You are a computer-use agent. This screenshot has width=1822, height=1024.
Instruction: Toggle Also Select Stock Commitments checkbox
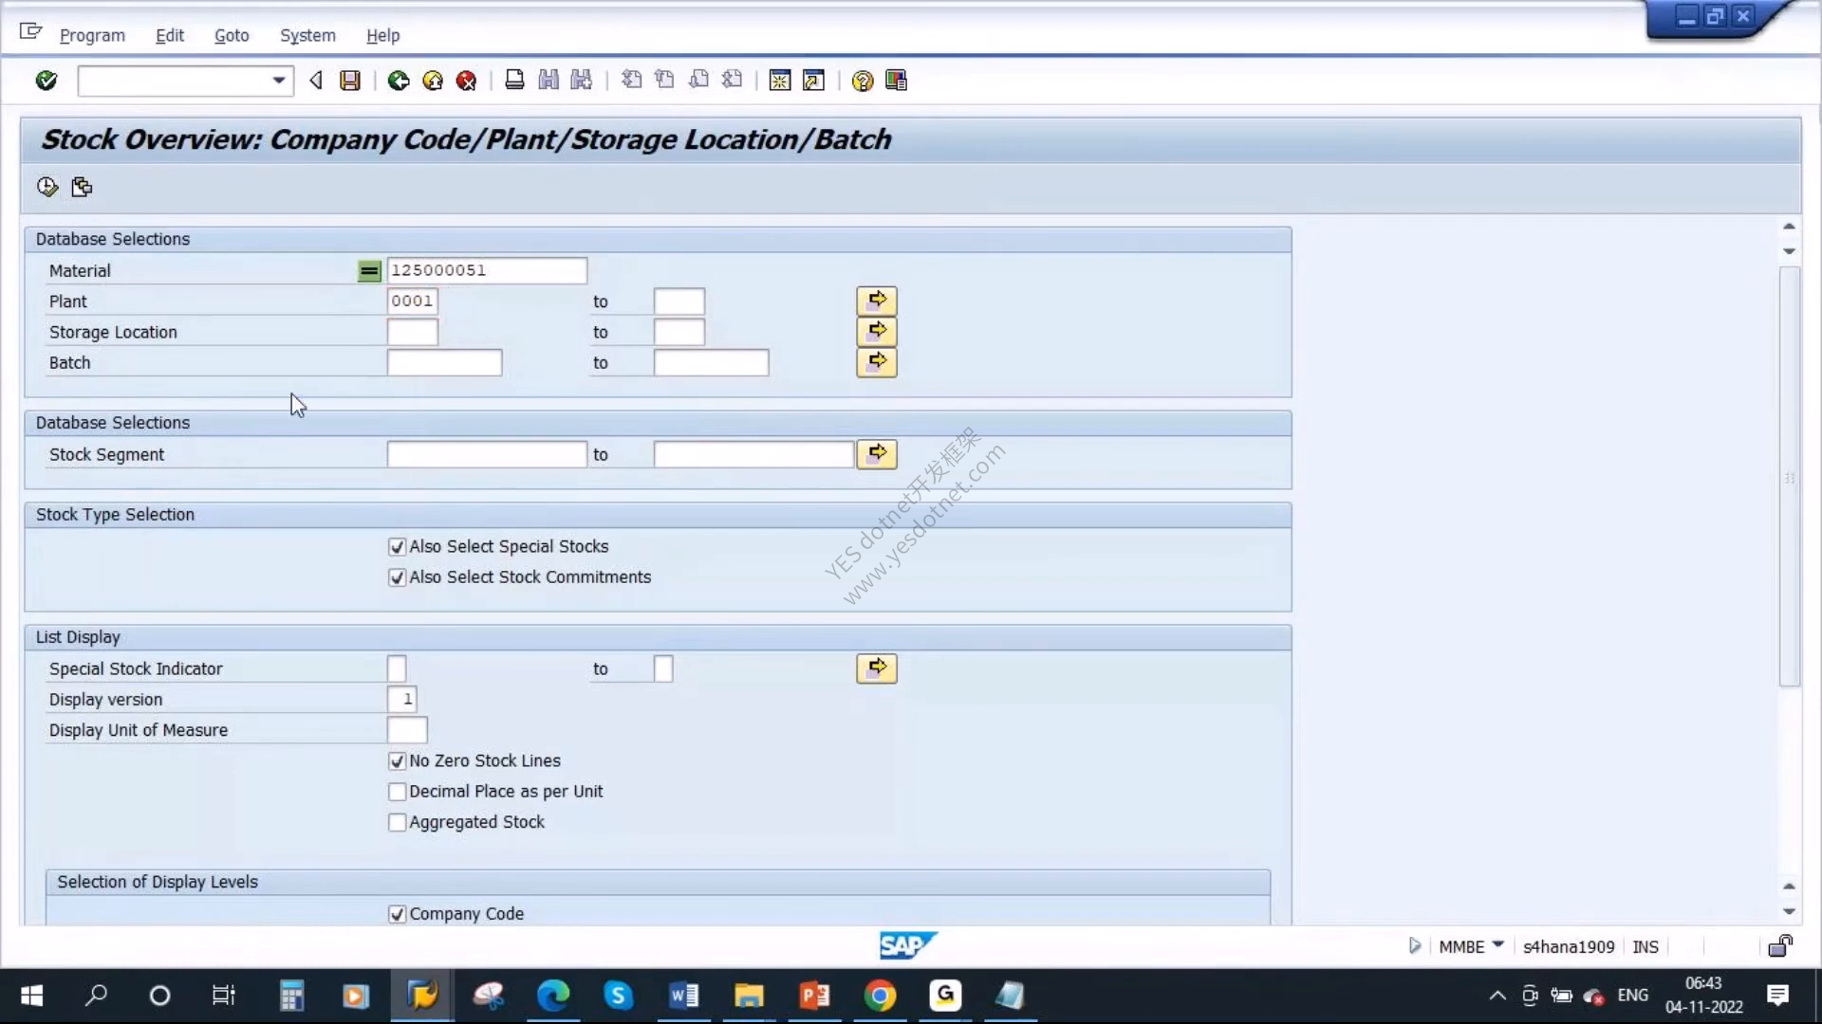(398, 577)
